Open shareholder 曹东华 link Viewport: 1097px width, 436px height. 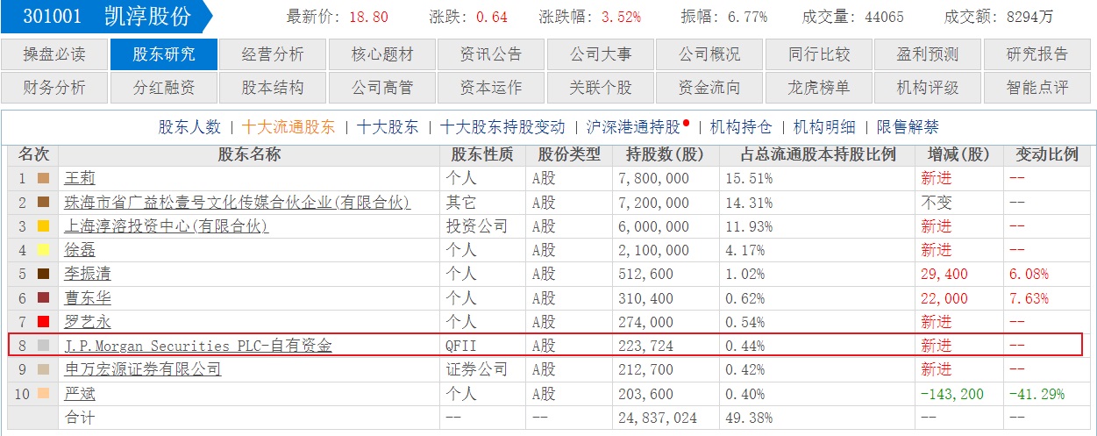(88, 298)
